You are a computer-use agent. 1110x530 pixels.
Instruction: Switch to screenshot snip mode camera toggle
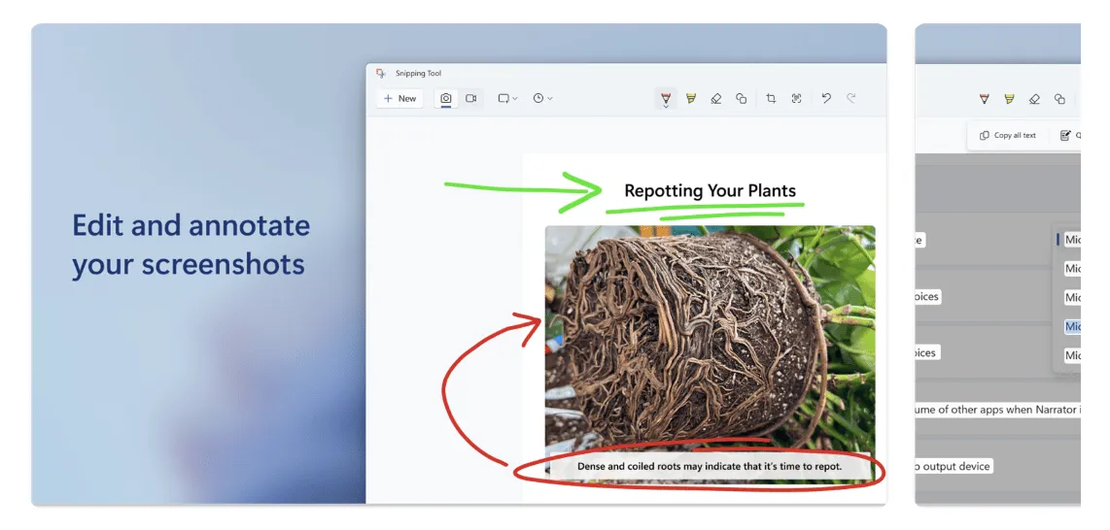pyautogui.click(x=446, y=99)
